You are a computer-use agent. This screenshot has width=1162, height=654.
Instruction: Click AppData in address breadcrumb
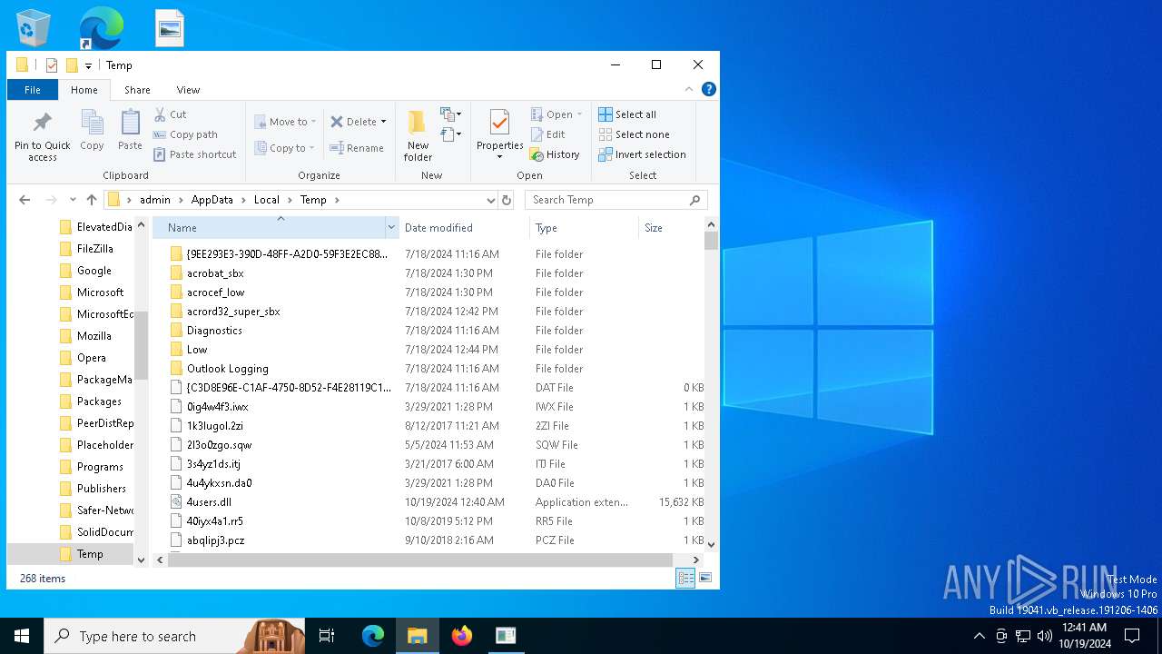pyautogui.click(x=212, y=200)
